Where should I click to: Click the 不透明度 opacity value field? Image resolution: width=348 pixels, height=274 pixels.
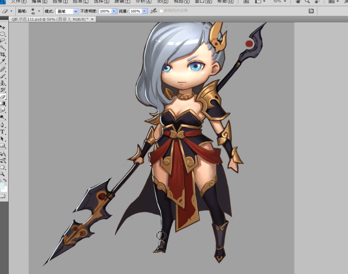(x=105, y=11)
